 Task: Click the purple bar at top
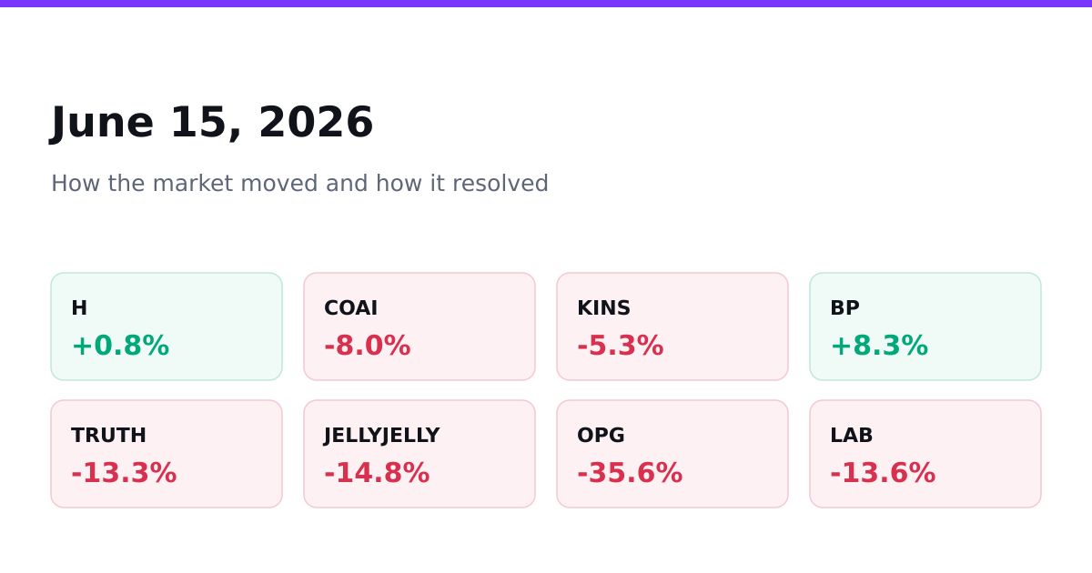click(546, 4)
